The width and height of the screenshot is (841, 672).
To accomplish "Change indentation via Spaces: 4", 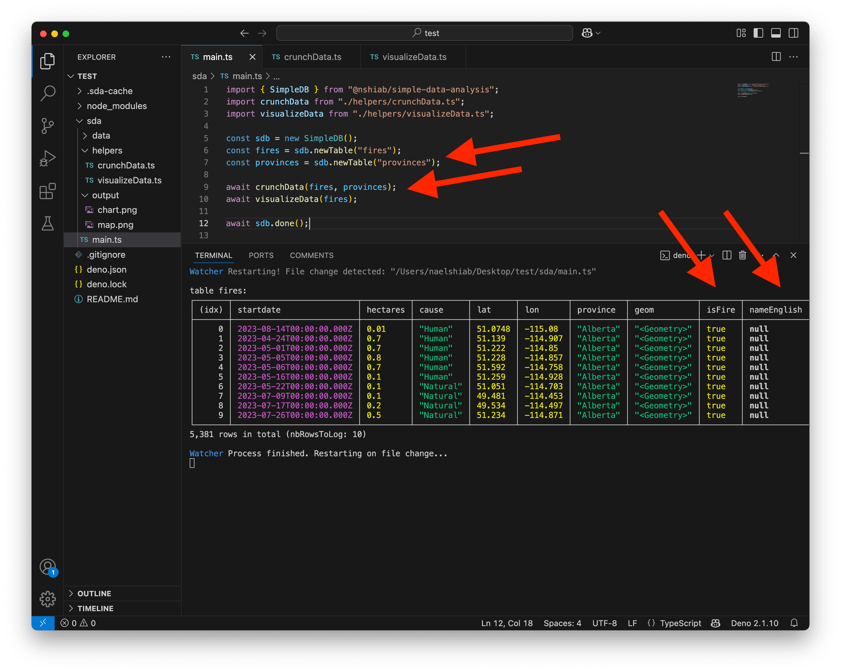I will pos(562,623).
